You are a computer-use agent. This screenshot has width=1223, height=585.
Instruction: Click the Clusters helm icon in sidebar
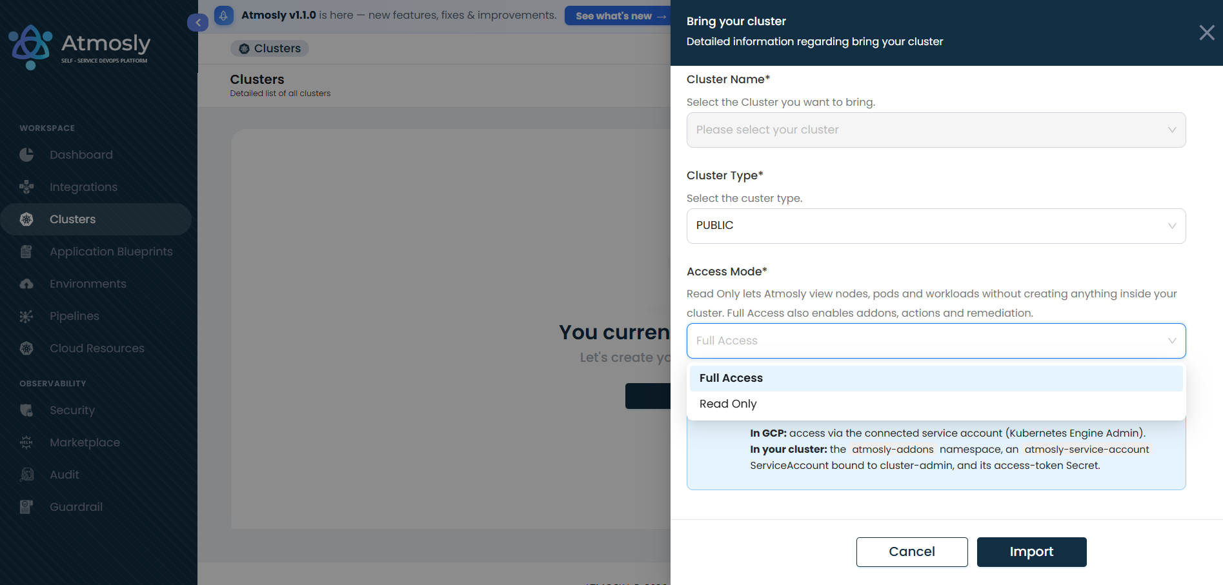point(26,219)
